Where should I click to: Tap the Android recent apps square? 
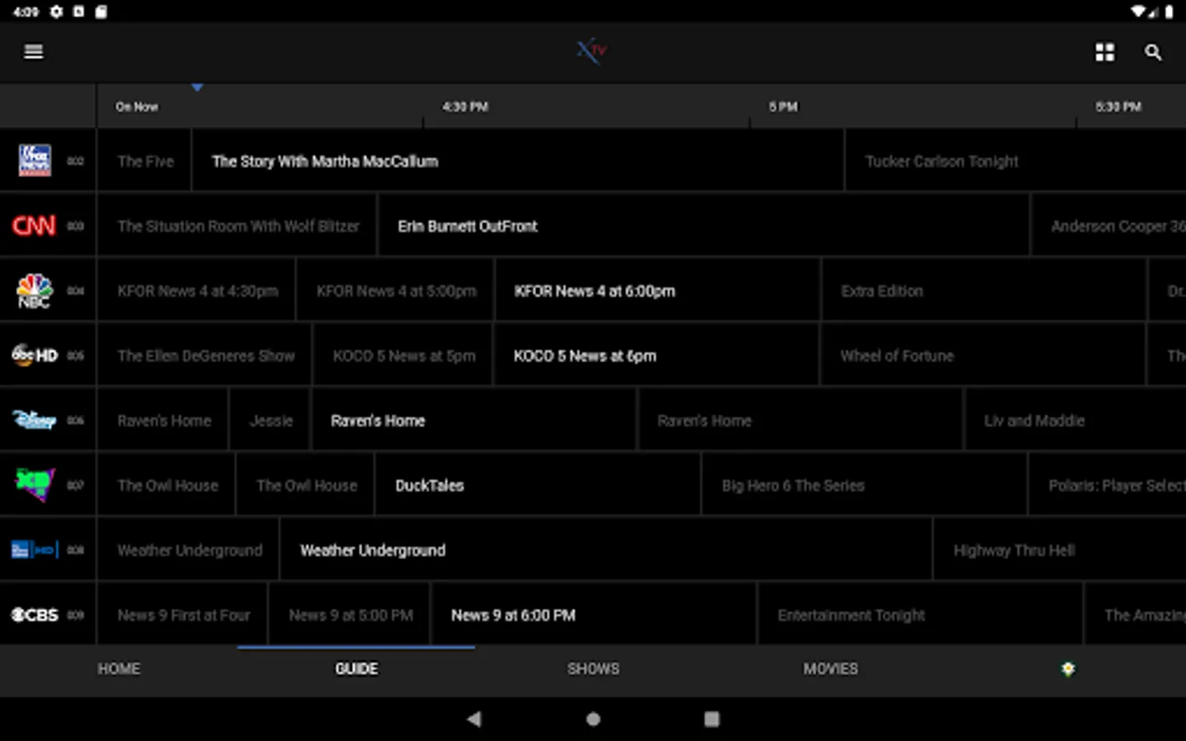pyautogui.click(x=712, y=719)
